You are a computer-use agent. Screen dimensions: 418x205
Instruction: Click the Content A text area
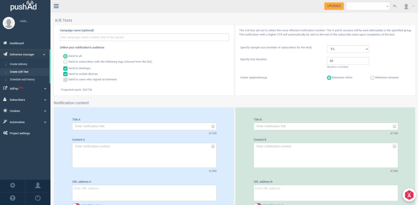[144, 155]
